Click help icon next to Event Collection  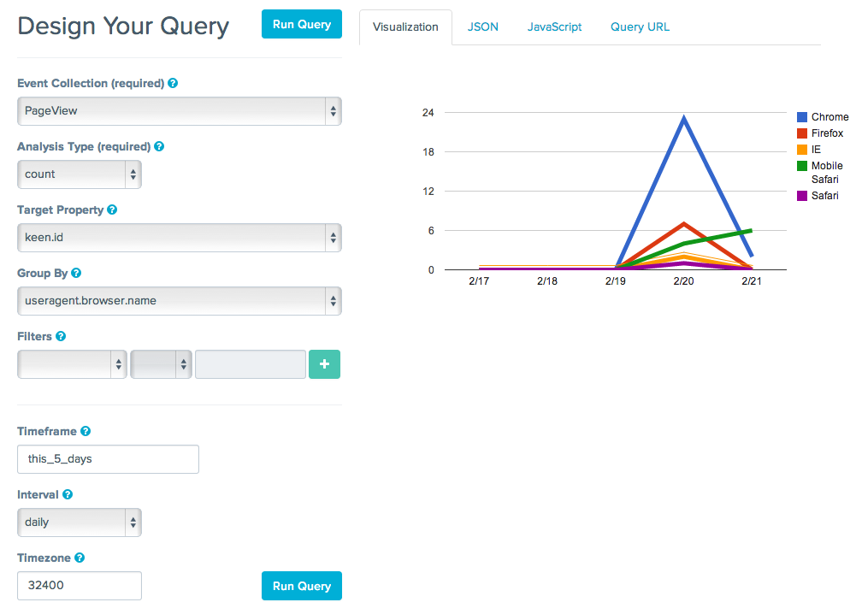173,84
